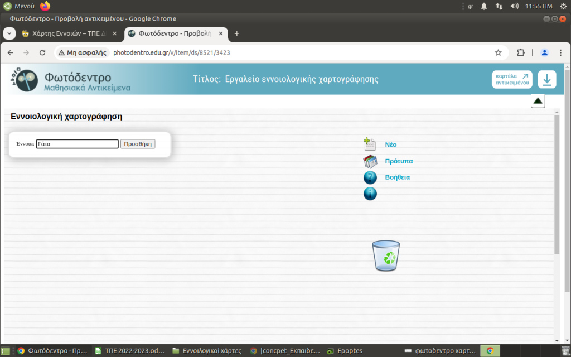
Task: Click the Πρότυπα link
Action: [399, 161]
